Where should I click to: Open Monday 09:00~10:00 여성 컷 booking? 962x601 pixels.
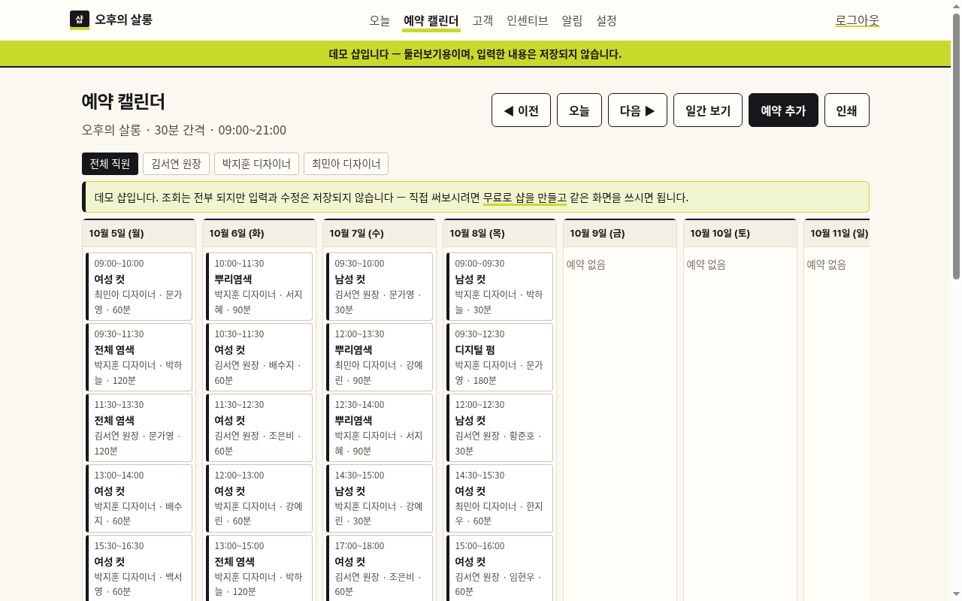(x=139, y=286)
